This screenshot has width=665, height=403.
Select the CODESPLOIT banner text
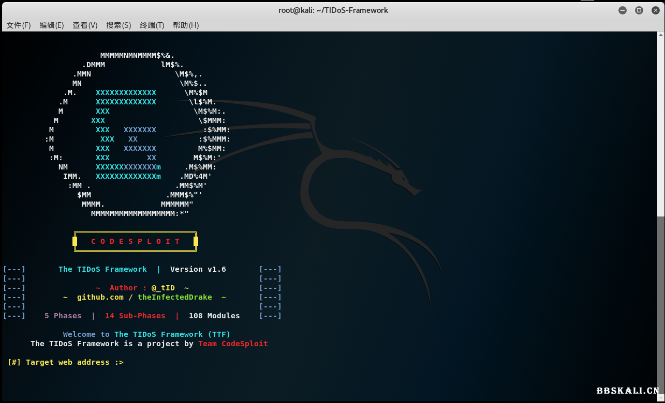(136, 241)
